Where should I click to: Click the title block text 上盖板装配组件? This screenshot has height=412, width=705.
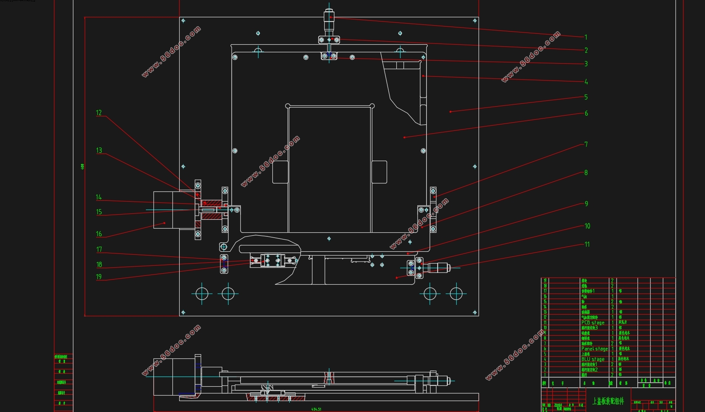(x=608, y=401)
